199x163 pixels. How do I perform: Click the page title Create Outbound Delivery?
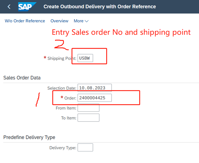coord(99,6)
